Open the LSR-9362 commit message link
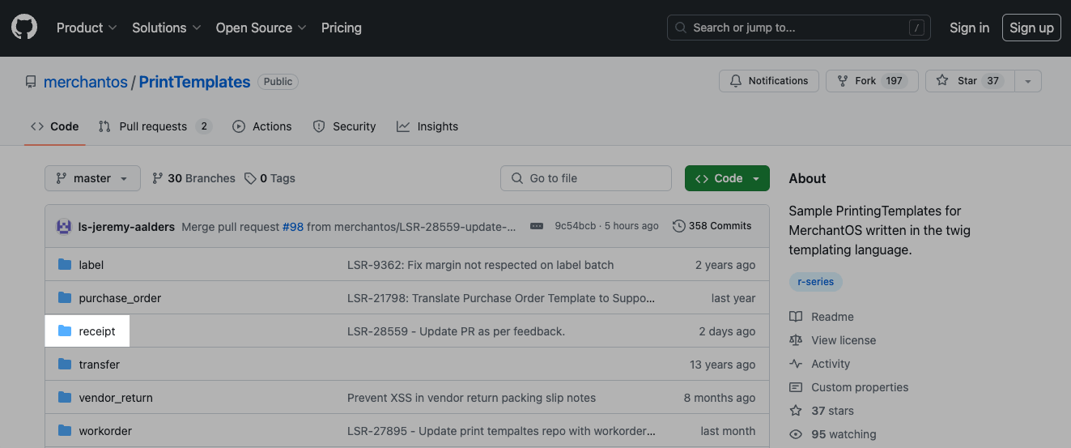This screenshot has height=448, width=1071. [480, 265]
